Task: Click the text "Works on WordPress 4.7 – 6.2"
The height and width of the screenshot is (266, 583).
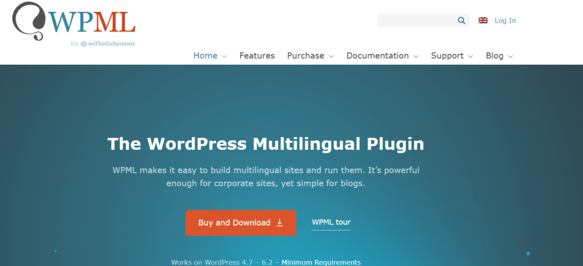Action: click(223, 262)
